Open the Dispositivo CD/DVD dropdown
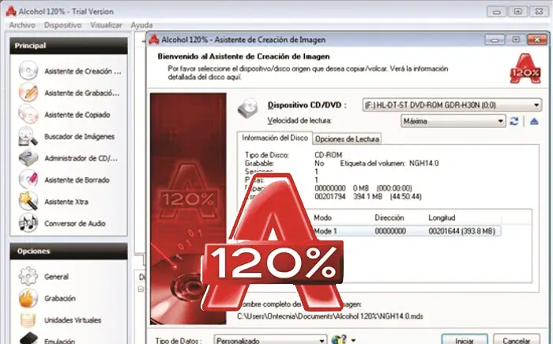 click(x=452, y=105)
